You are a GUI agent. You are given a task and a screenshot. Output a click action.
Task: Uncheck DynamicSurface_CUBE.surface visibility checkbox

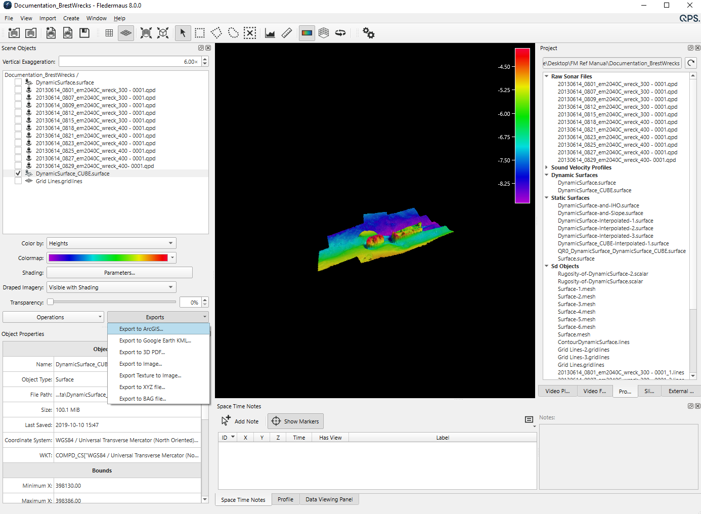(x=18, y=174)
